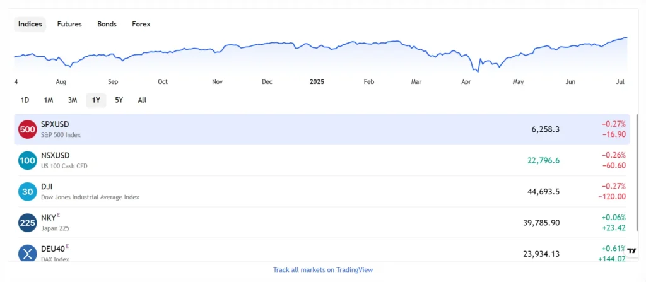The height and width of the screenshot is (282, 646).
Task: Click the symbol list vertical scrollbar
Action: point(638,172)
